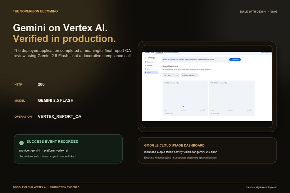This screenshot has height=193, width=290.
Task: Click the Activate now button
Action: coord(235,60)
